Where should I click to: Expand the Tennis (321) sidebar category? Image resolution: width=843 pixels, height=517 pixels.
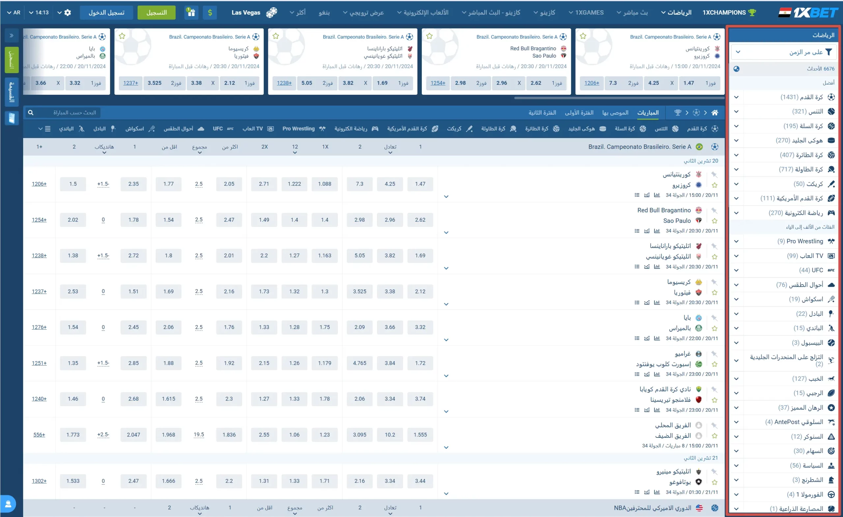(736, 111)
